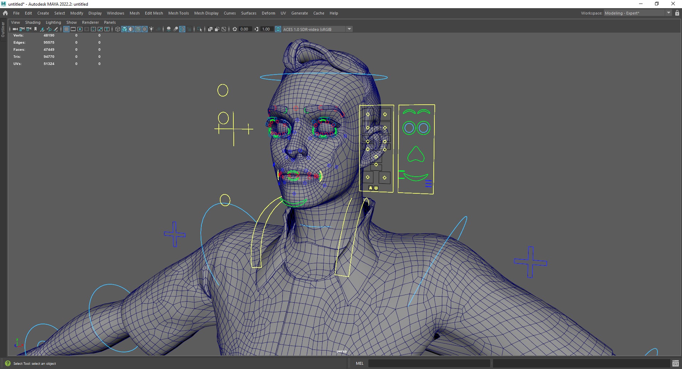
Task: Click the Screen Space Ambient Occlusion icon
Action: point(169,29)
